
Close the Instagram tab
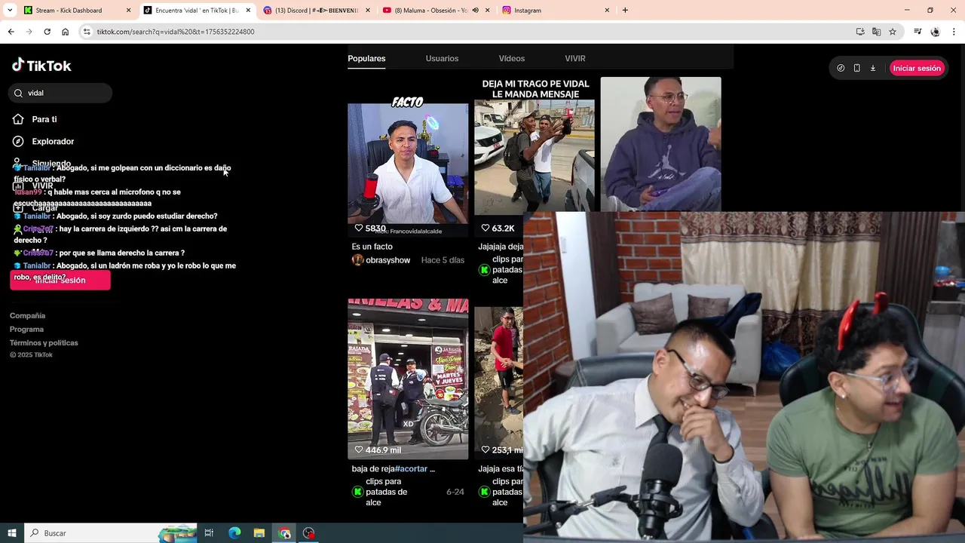point(607,11)
